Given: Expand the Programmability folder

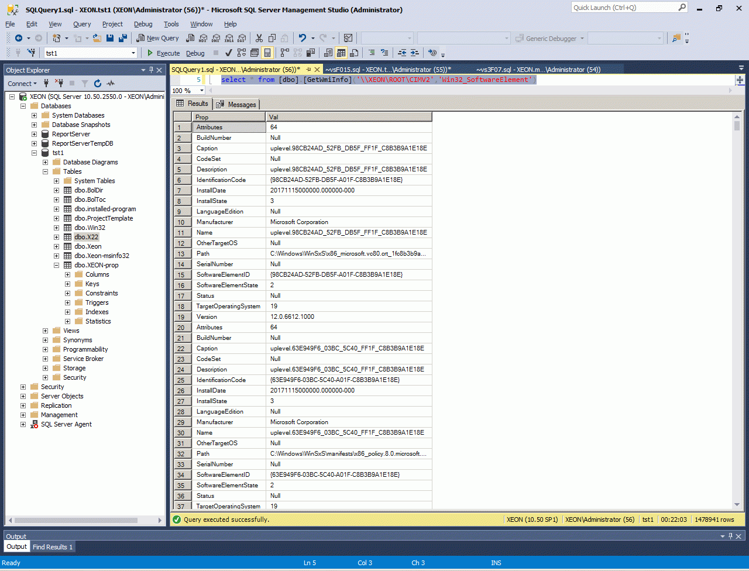Looking at the screenshot, I should pyautogui.click(x=46, y=349).
